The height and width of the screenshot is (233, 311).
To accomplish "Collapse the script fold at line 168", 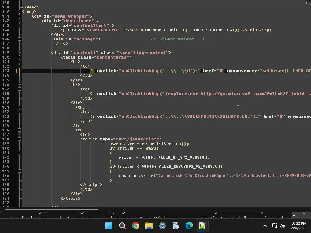I will pyautogui.click(x=19, y=139).
